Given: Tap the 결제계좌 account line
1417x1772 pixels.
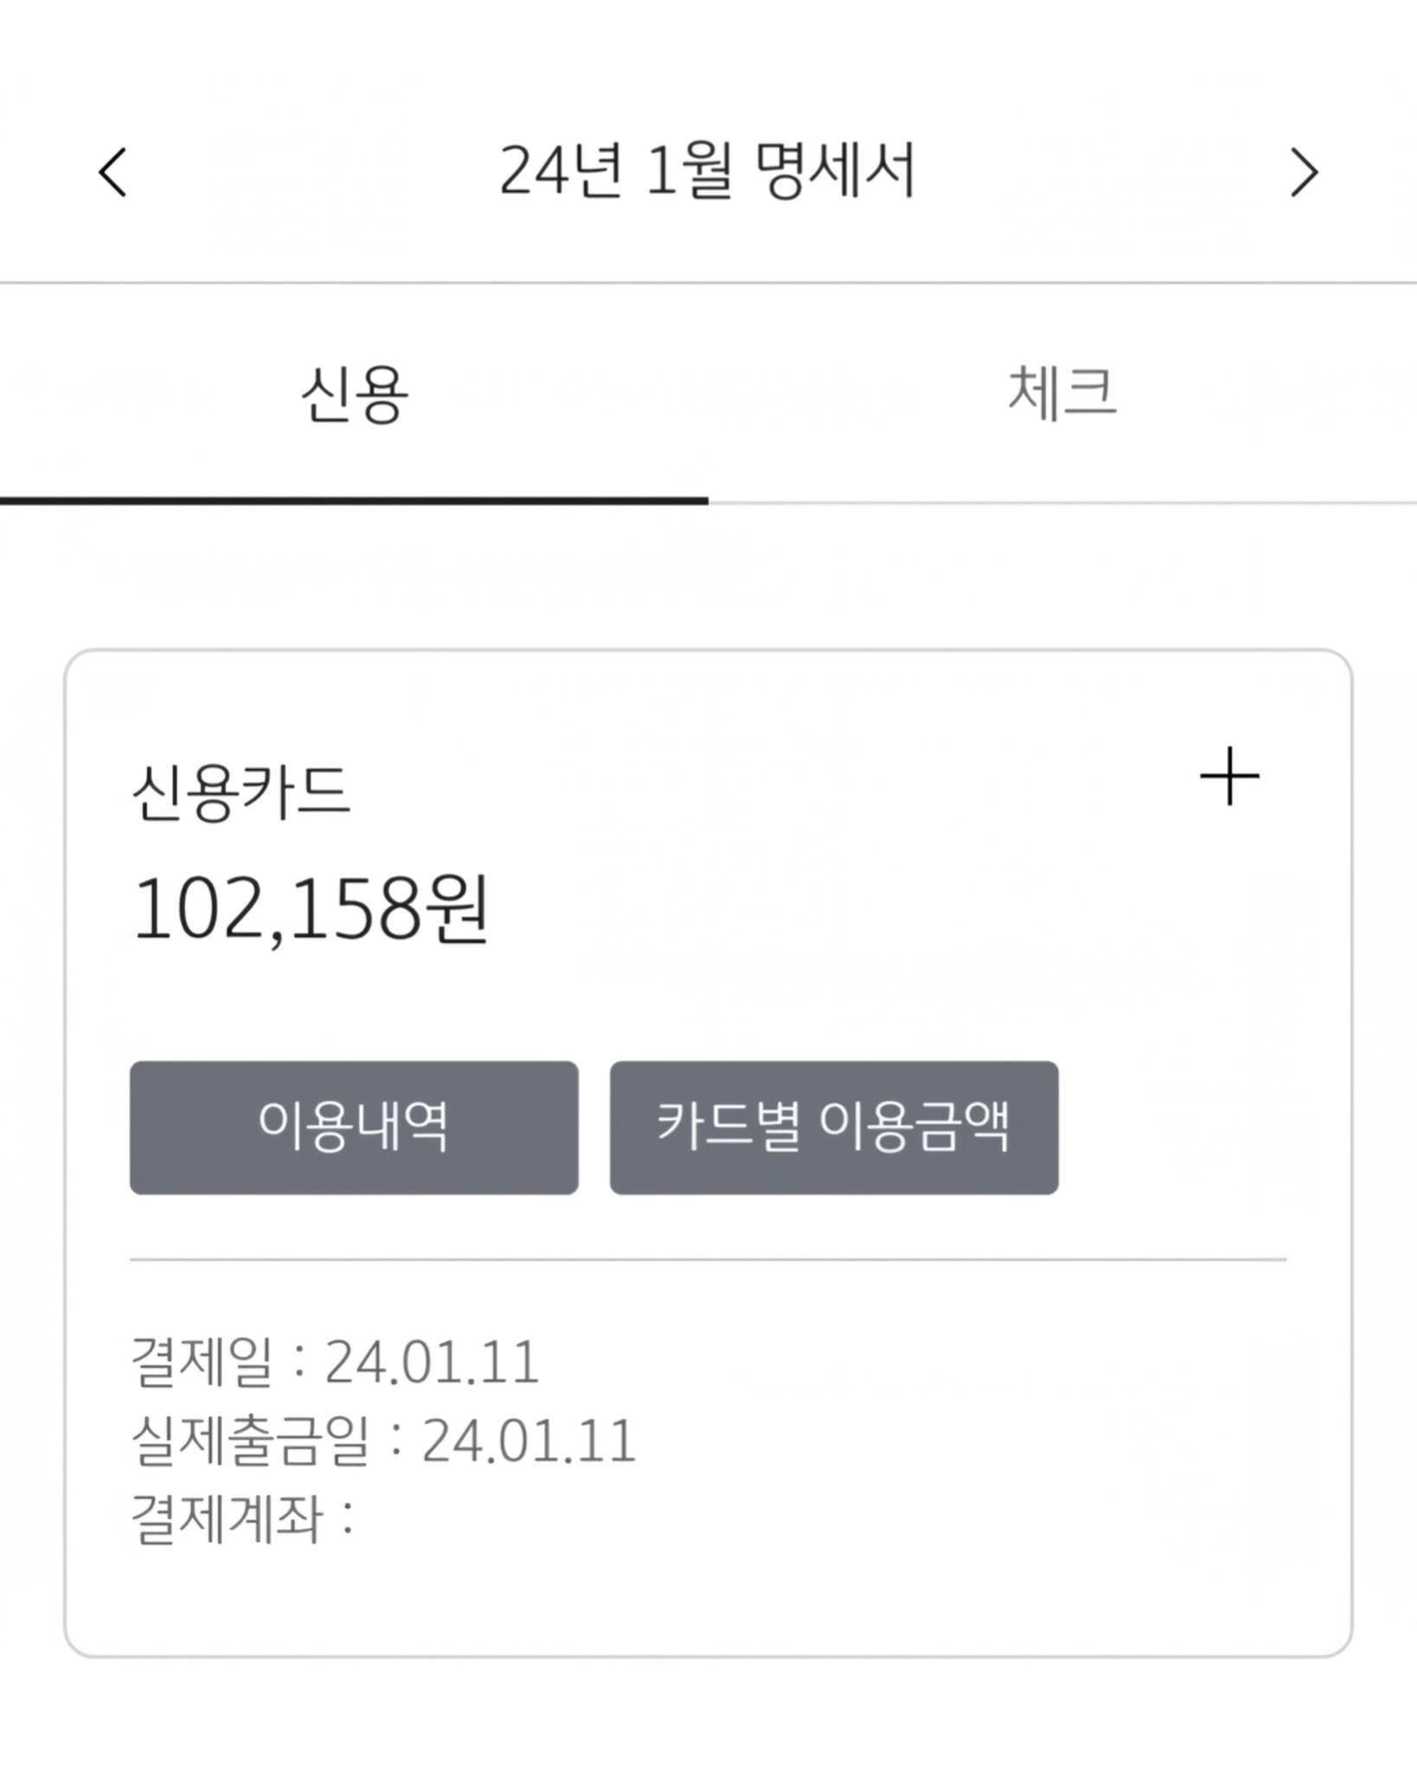Looking at the screenshot, I should coord(241,1518).
